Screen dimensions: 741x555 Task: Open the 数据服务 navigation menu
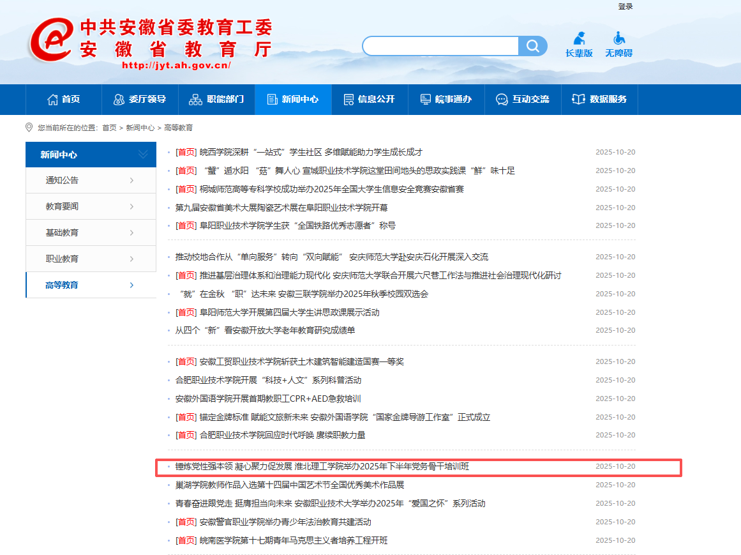(x=599, y=100)
